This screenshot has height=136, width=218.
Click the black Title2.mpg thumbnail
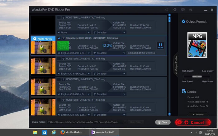pos(43,25)
